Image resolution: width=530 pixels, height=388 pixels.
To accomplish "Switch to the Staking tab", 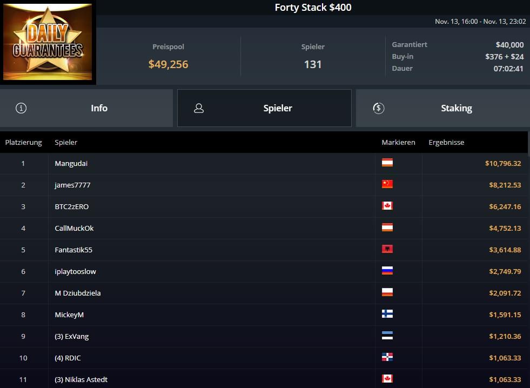I will click(x=443, y=108).
